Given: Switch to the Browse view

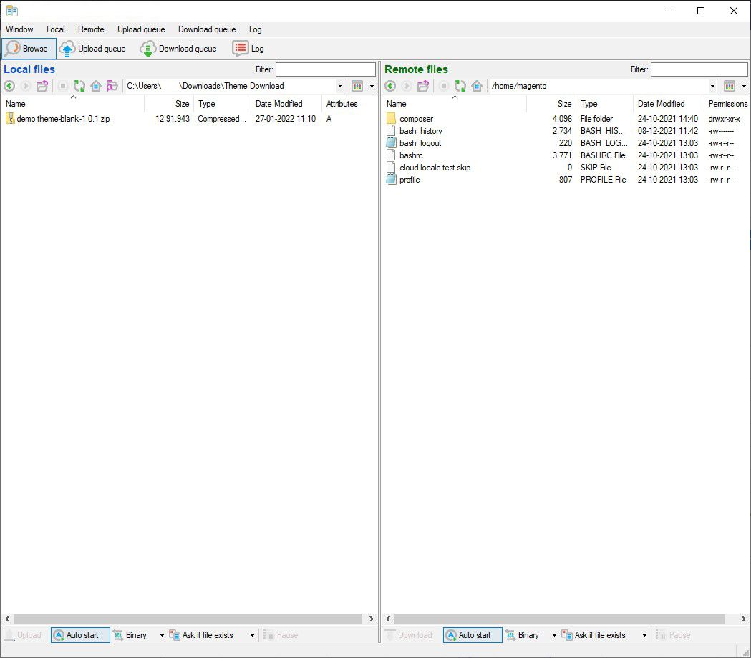Looking at the screenshot, I should coord(29,48).
